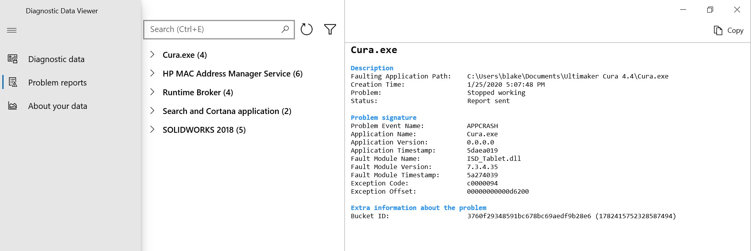Close the Diagnostic Data Viewer window
Screen dimensions: 751x251
[737, 10]
